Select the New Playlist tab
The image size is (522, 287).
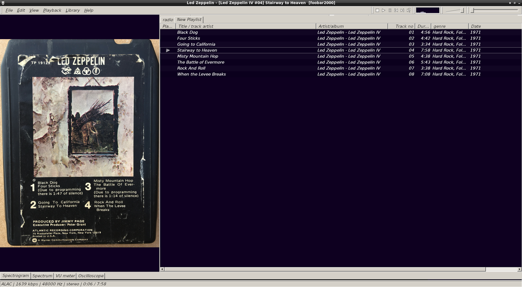pos(189,19)
